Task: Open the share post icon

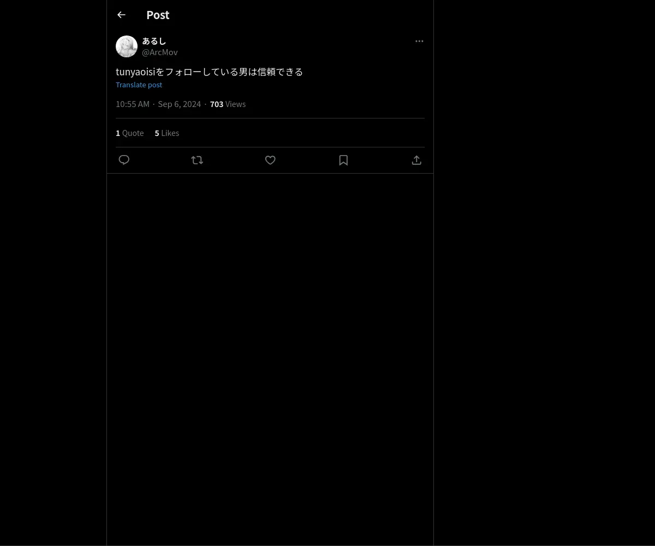Action: point(416,160)
